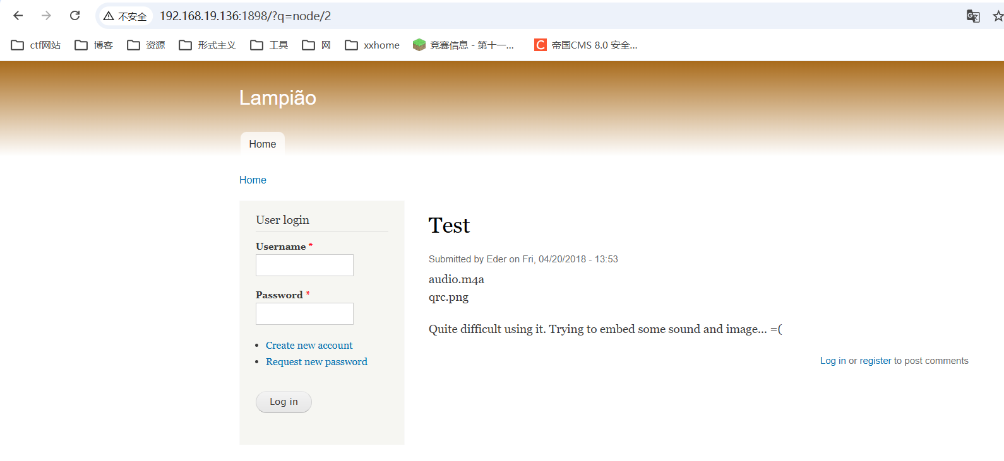Click the address bar URL
This screenshot has width=1004, height=461.
pos(245,16)
